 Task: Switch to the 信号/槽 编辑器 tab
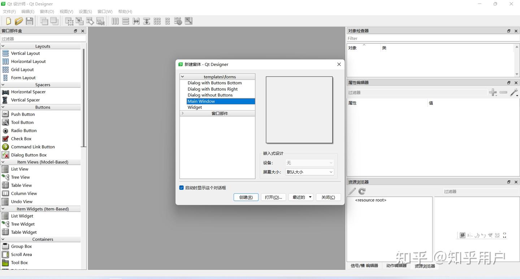click(x=364, y=266)
